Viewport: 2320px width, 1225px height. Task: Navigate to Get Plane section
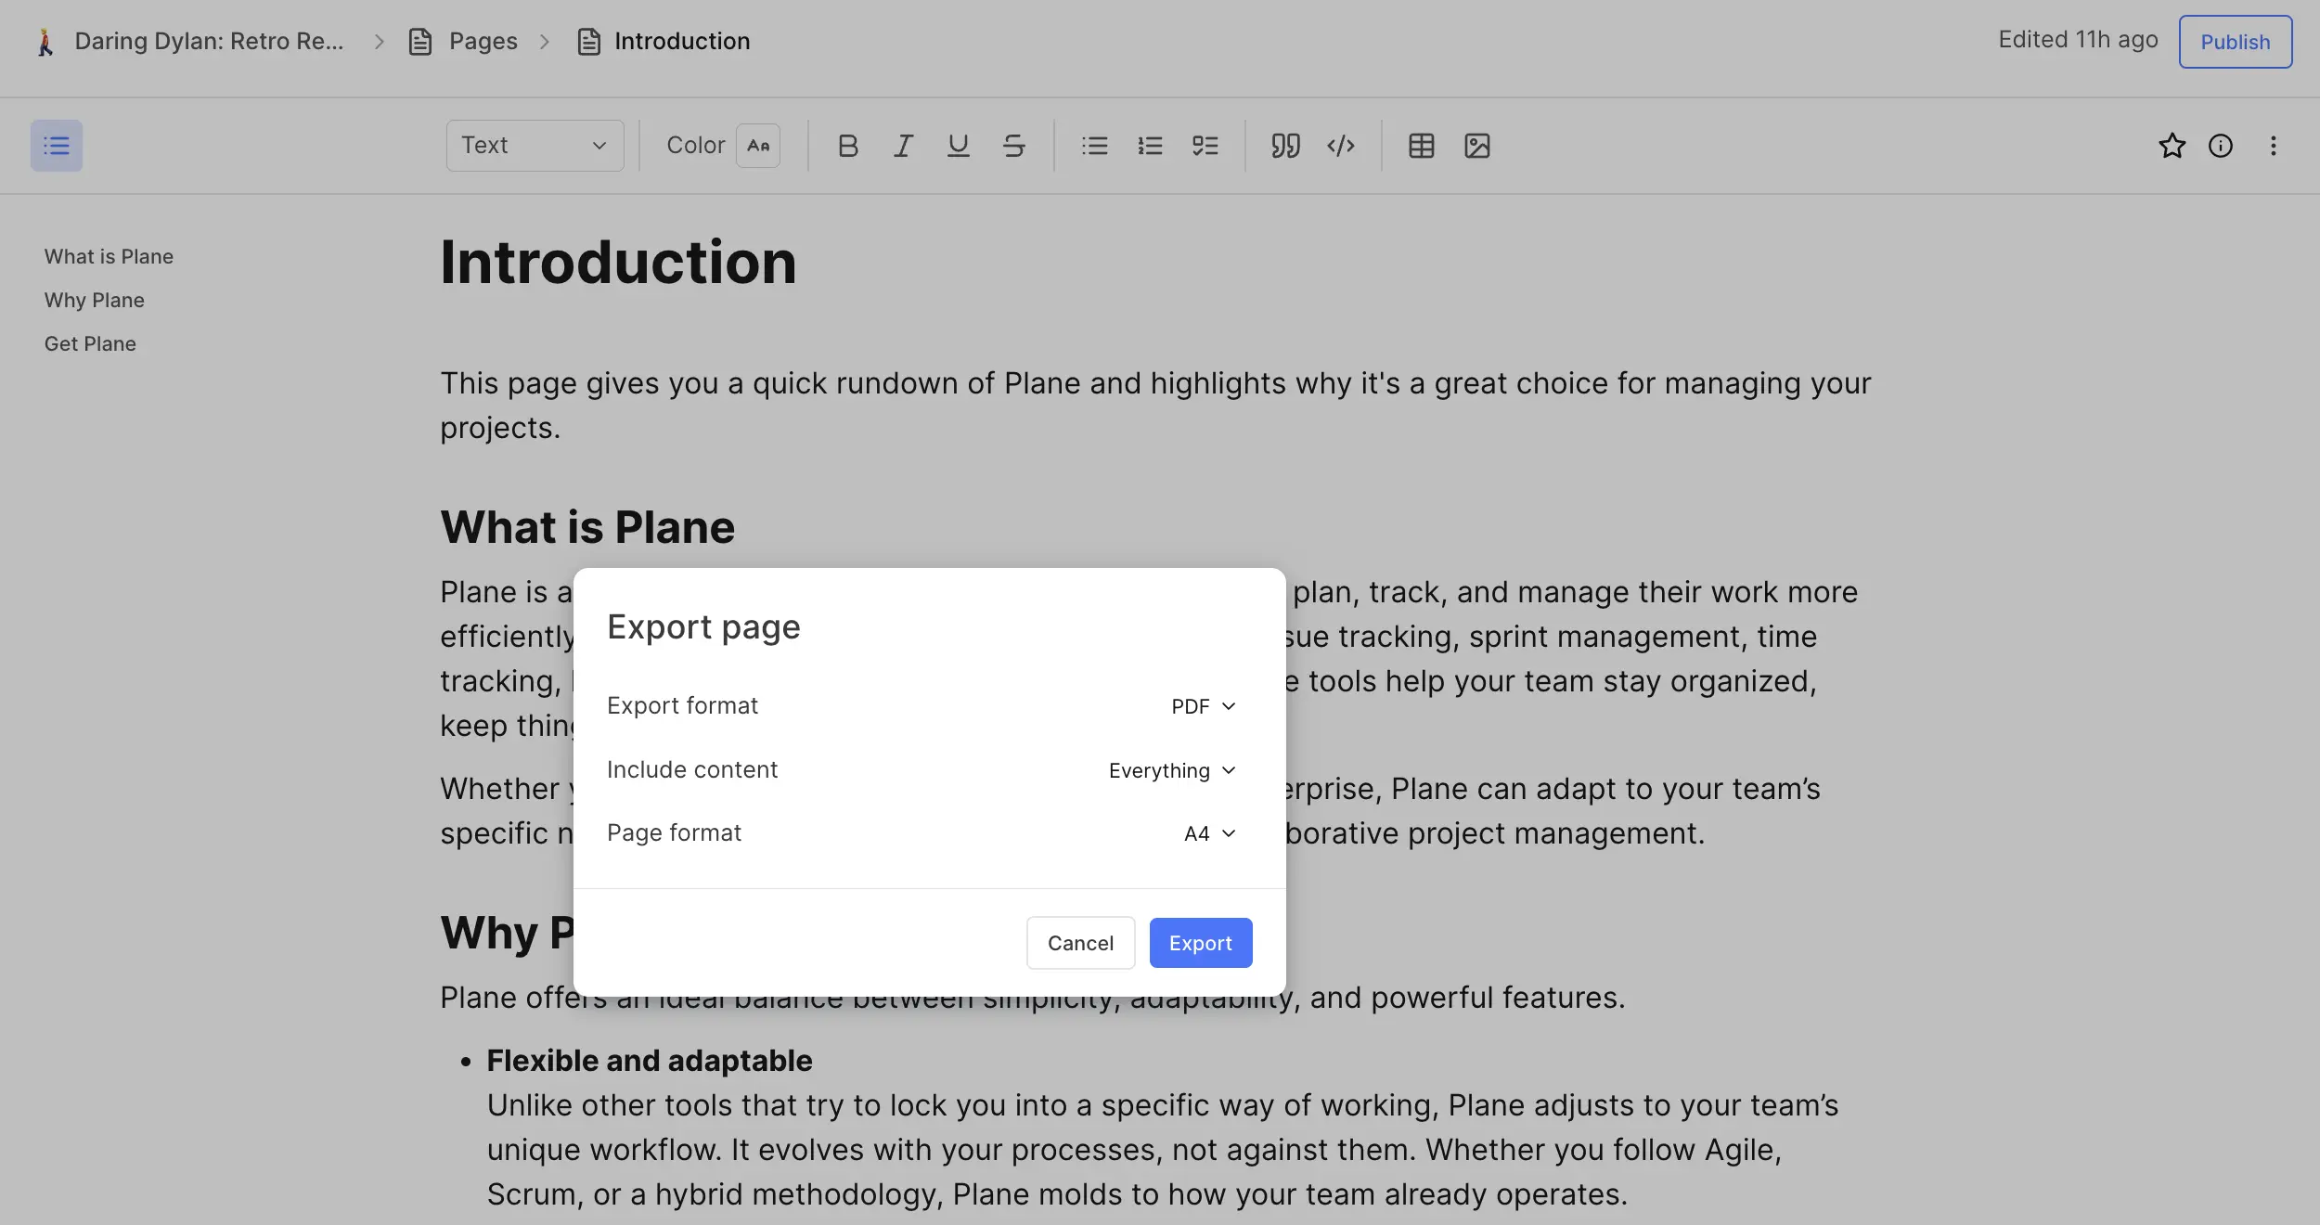89,342
